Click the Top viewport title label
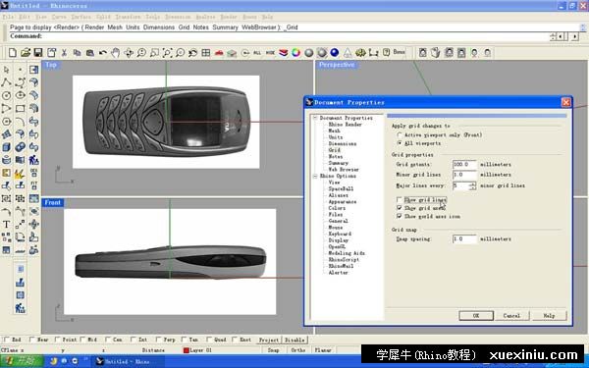 51,65
